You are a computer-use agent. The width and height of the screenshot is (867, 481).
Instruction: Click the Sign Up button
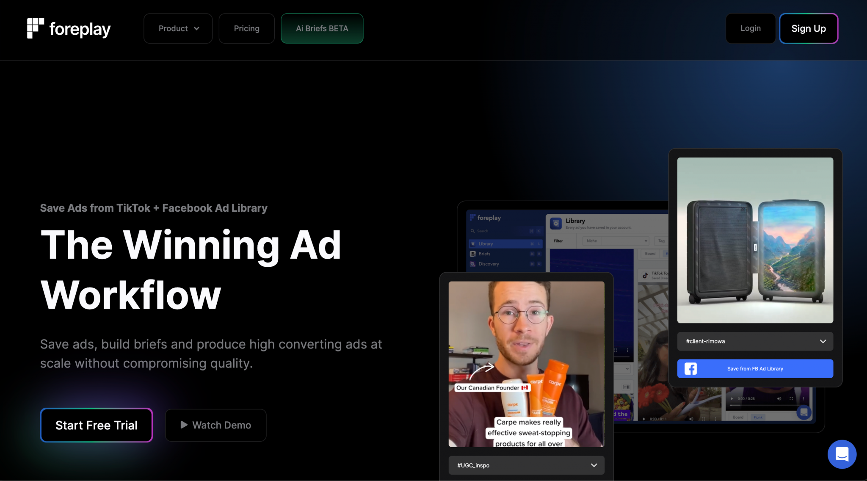point(809,28)
